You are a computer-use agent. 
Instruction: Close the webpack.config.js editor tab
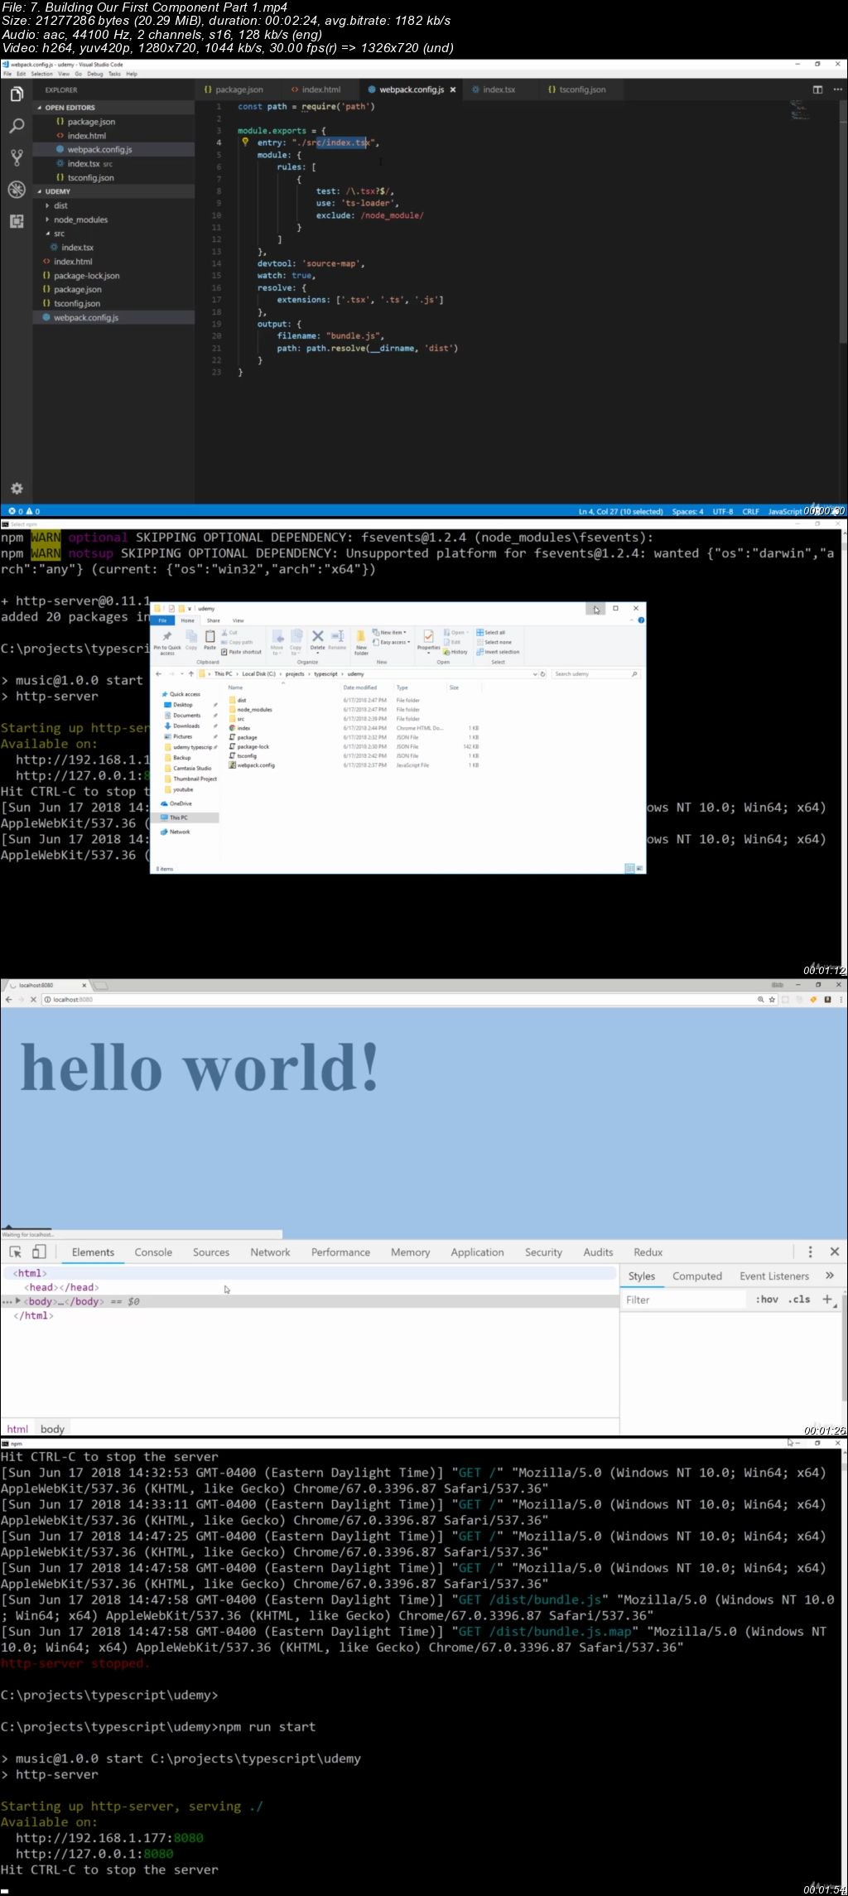(x=453, y=89)
